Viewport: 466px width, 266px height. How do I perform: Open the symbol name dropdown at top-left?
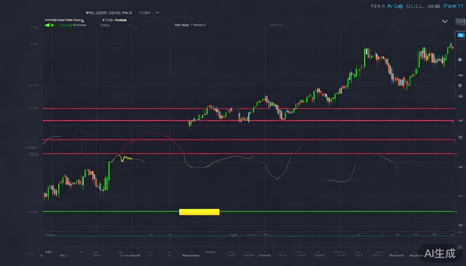(x=65, y=20)
